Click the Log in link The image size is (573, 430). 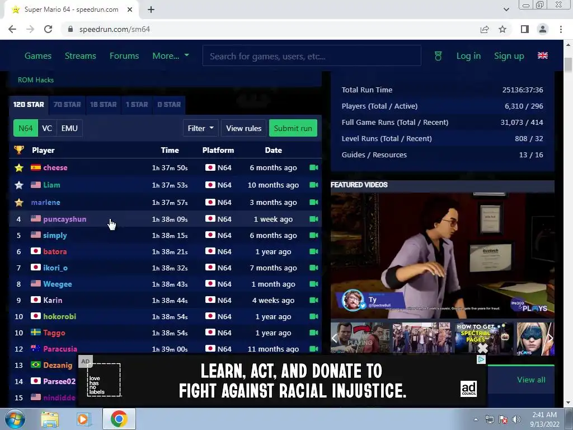[468, 56]
